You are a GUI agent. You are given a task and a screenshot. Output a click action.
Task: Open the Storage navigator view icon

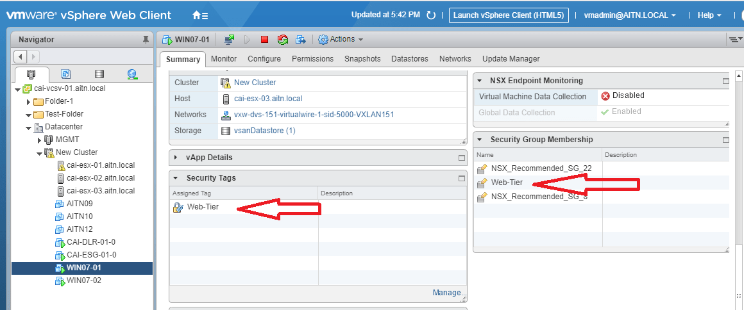pos(99,74)
